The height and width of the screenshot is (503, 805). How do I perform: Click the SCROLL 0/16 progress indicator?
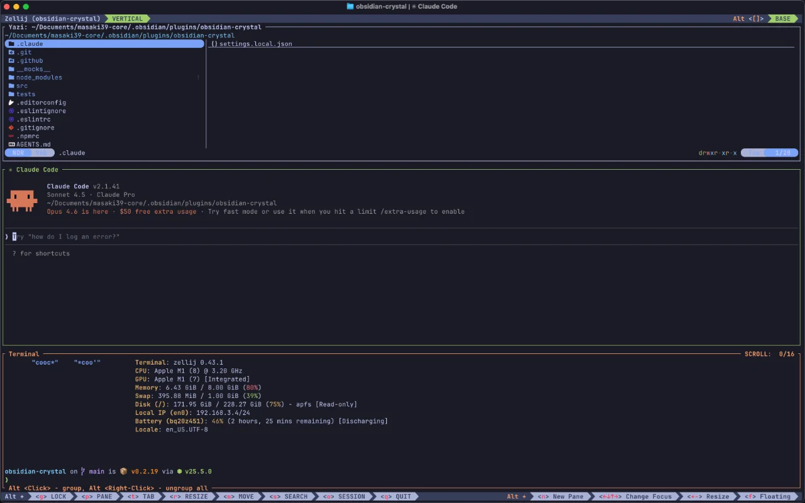pyautogui.click(x=770, y=353)
